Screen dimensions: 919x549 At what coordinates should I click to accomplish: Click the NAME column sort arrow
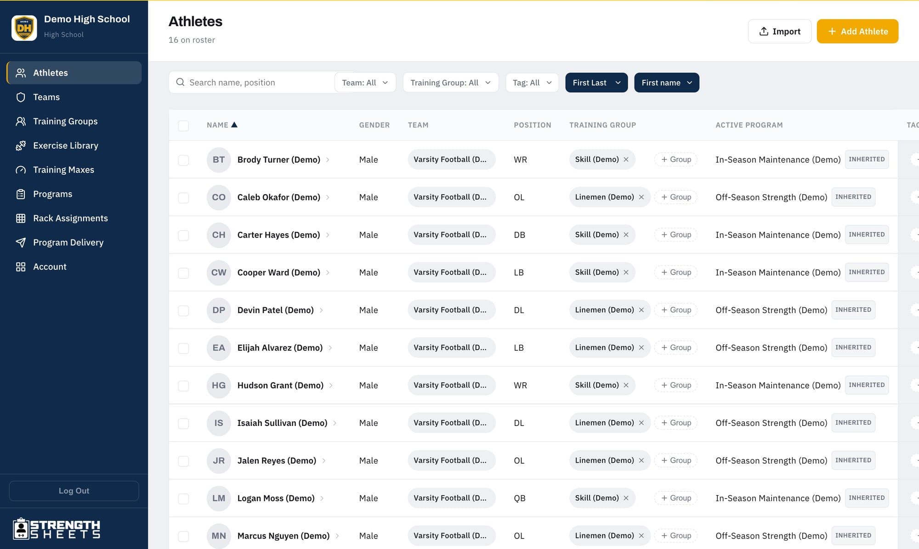[234, 125]
